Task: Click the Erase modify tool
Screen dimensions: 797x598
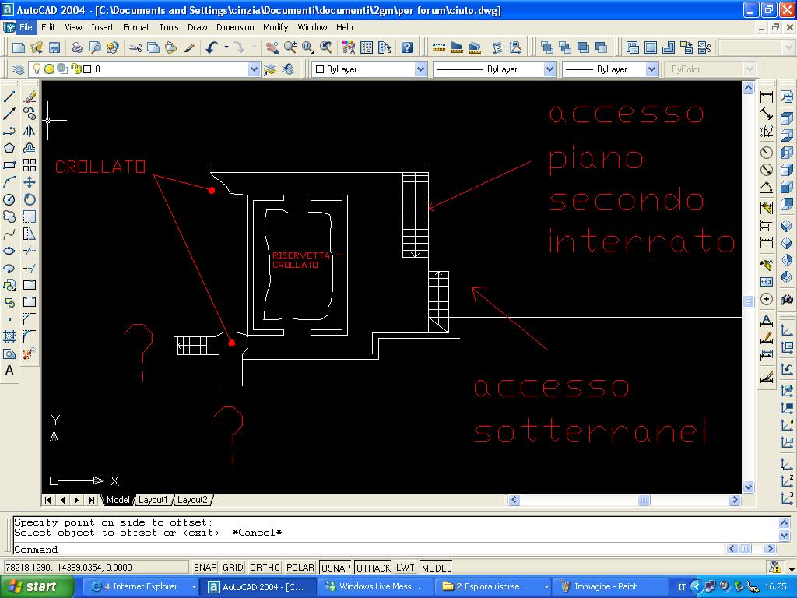Action: pyautogui.click(x=30, y=97)
